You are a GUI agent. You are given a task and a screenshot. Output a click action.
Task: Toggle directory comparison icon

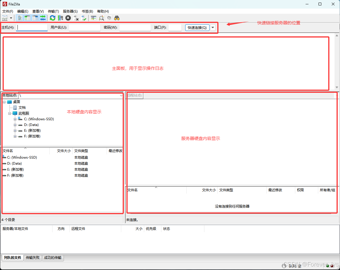[x=101, y=18]
